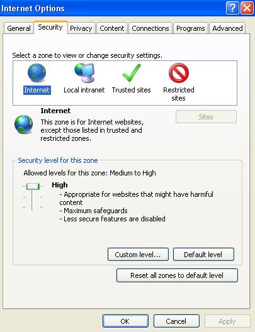Screen dimensions: 255x332
Task: Open the General tab
Action: (x=19, y=28)
